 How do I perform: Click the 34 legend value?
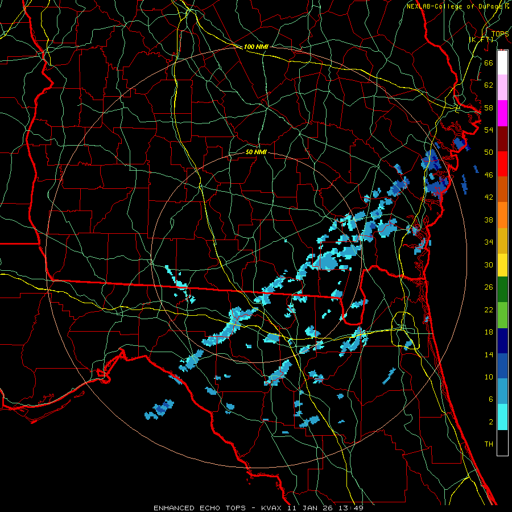click(x=489, y=242)
